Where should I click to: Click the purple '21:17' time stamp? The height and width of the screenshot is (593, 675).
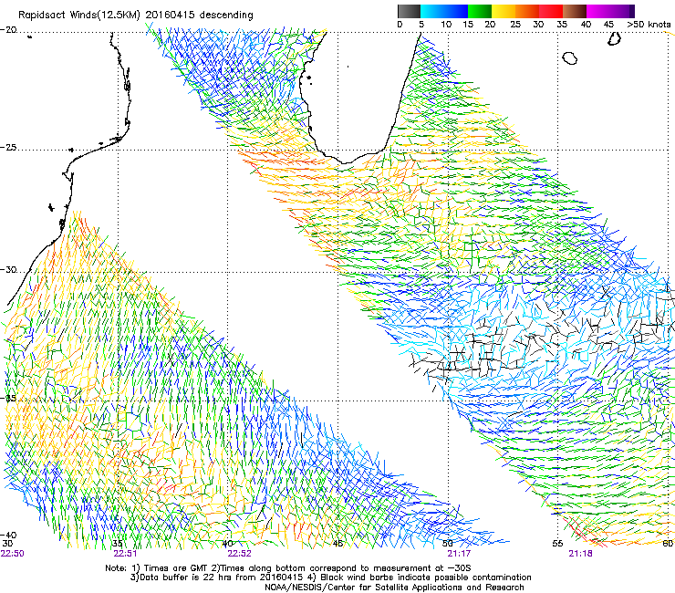pos(459,554)
